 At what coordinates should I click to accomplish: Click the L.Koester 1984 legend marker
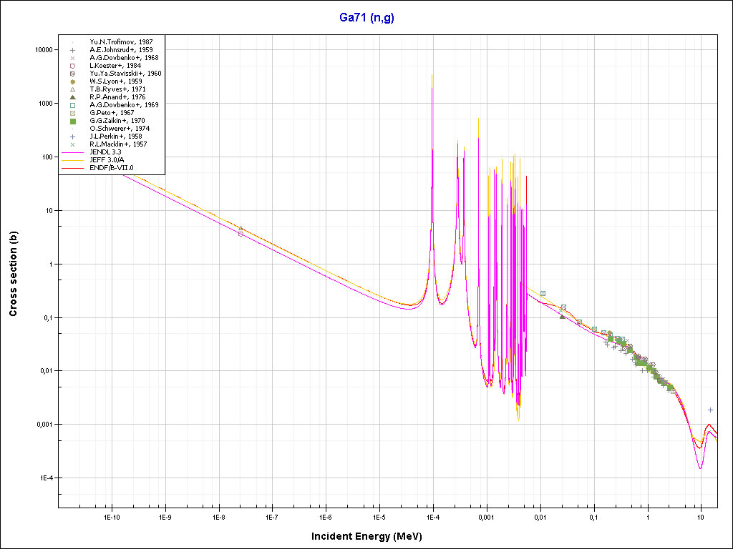[x=72, y=66]
